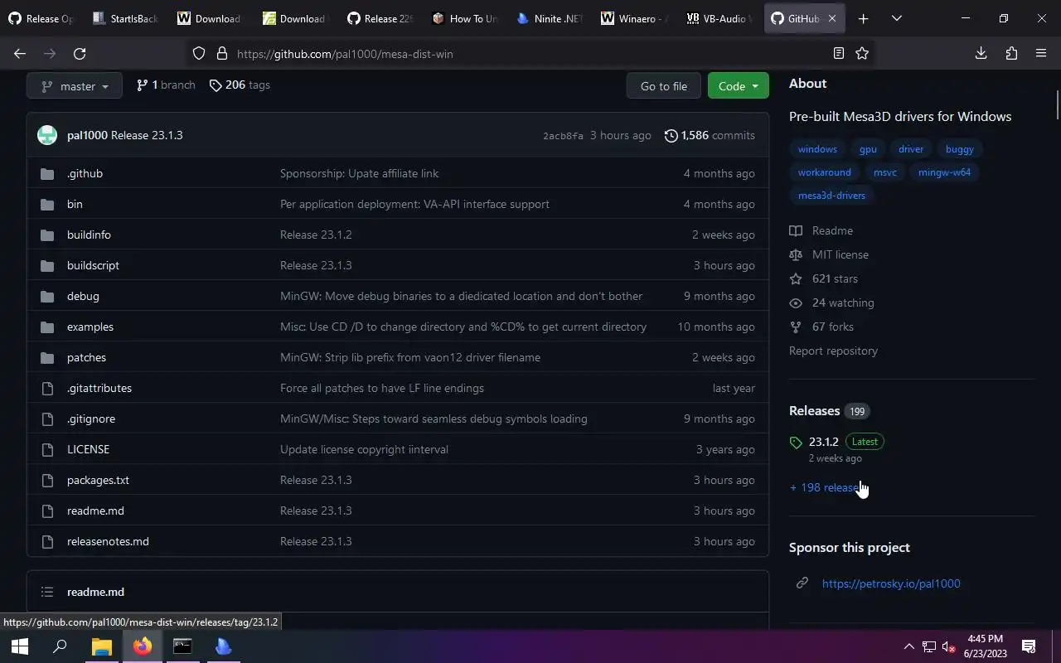Click the star icon next to 621 stars

click(796, 278)
